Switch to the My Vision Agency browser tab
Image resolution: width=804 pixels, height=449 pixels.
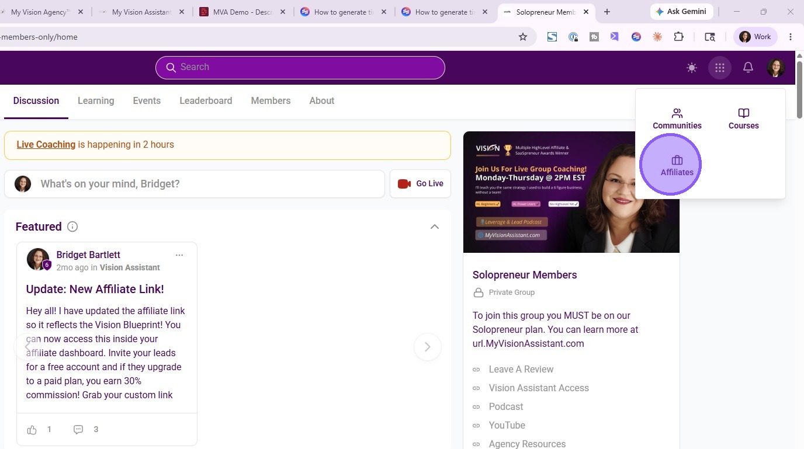[40, 12]
